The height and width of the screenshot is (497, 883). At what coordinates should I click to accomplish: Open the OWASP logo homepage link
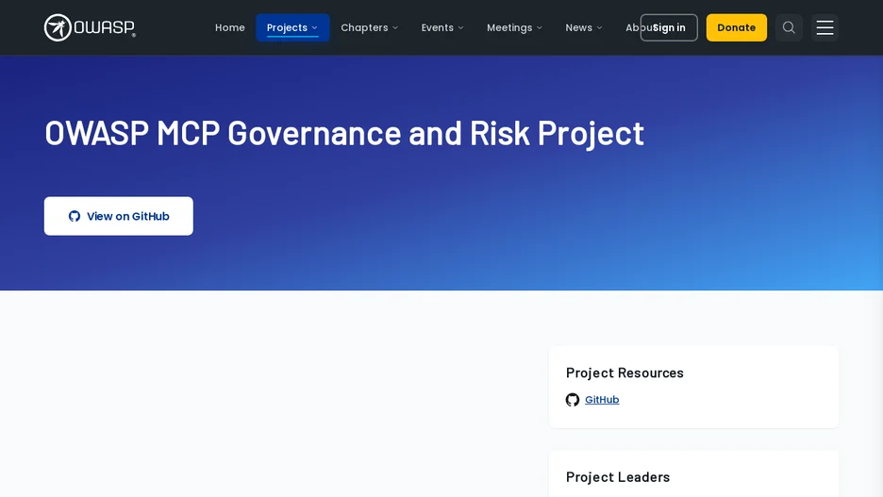tap(91, 27)
